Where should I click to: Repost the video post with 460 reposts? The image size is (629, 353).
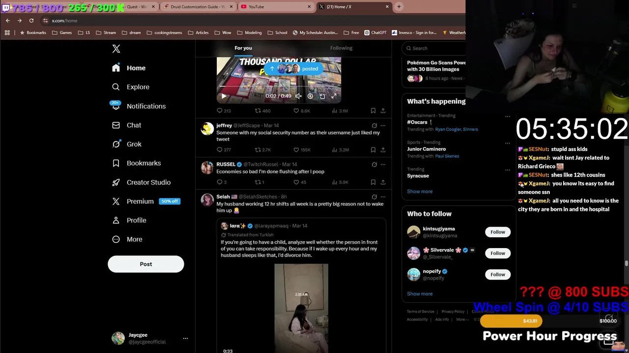[x=262, y=111]
